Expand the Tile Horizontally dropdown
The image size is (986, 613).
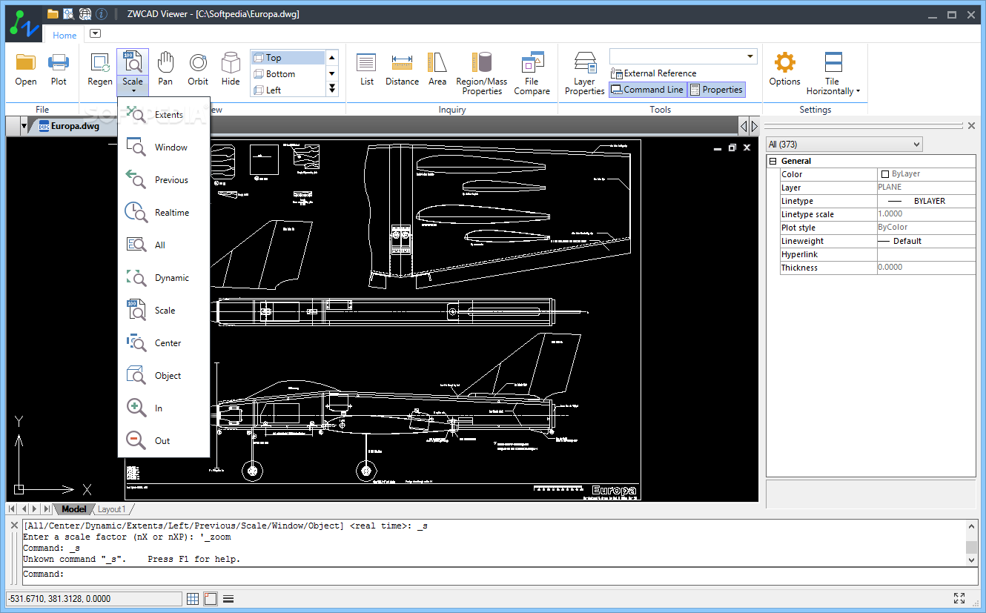click(858, 92)
